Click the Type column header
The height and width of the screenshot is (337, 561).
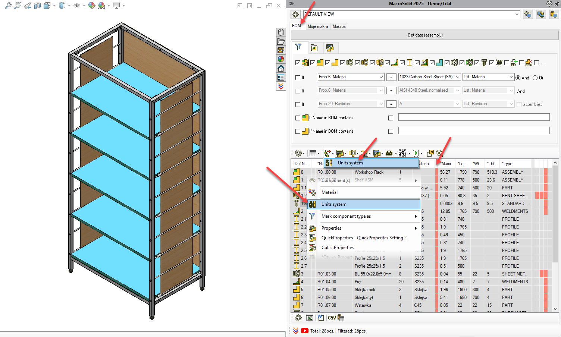[516, 164]
